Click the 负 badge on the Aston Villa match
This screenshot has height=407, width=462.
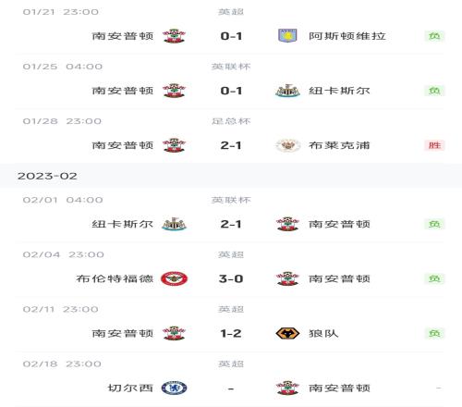pos(434,36)
